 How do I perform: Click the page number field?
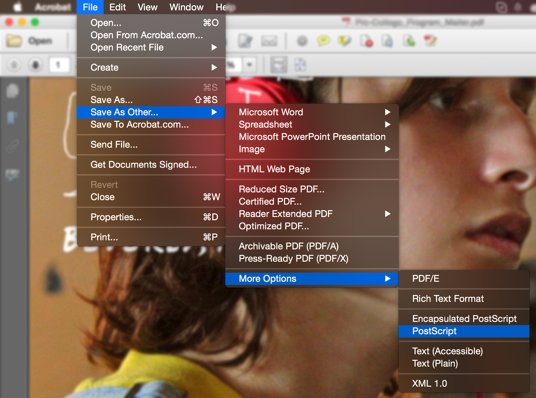pos(59,65)
